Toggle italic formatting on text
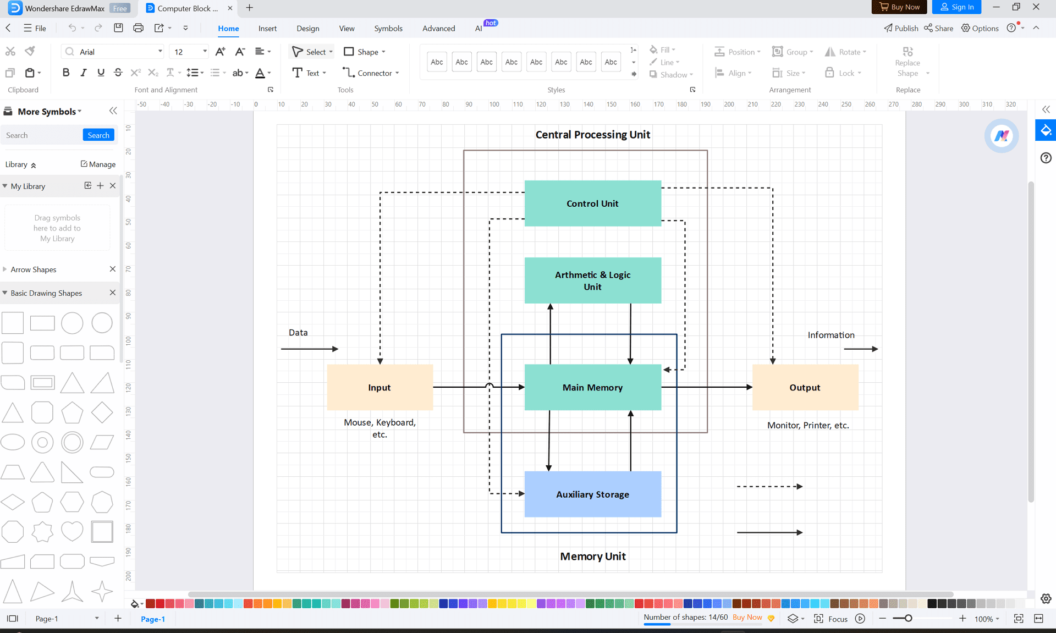The width and height of the screenshot is (1056, 633). (x=83, y=73)
